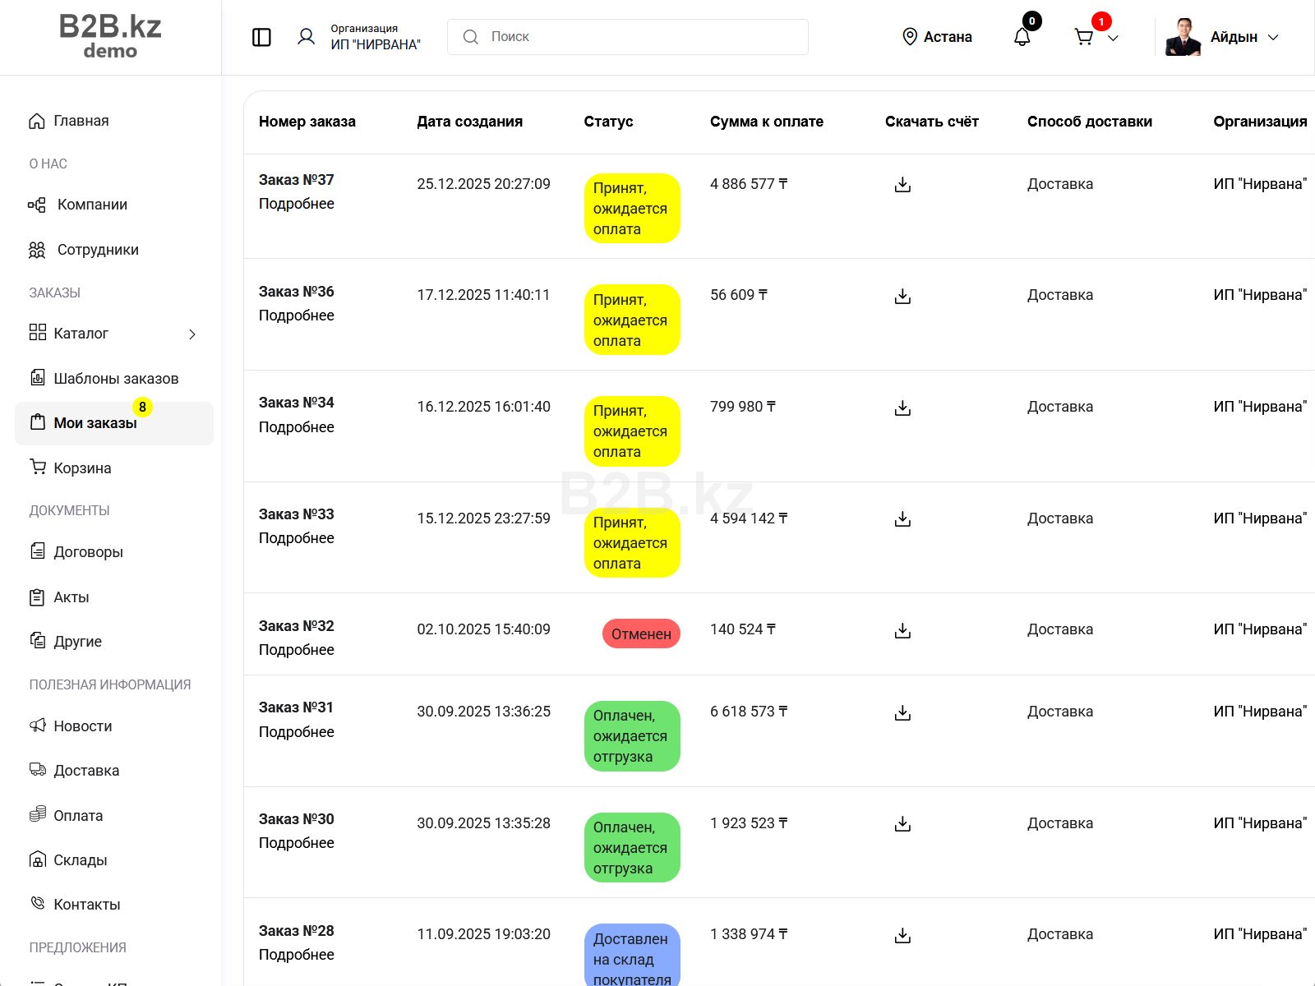This screenshot has width=1315, height=986.
Task: Expand the cart dropdown arrow
Action: [1114, 38]
